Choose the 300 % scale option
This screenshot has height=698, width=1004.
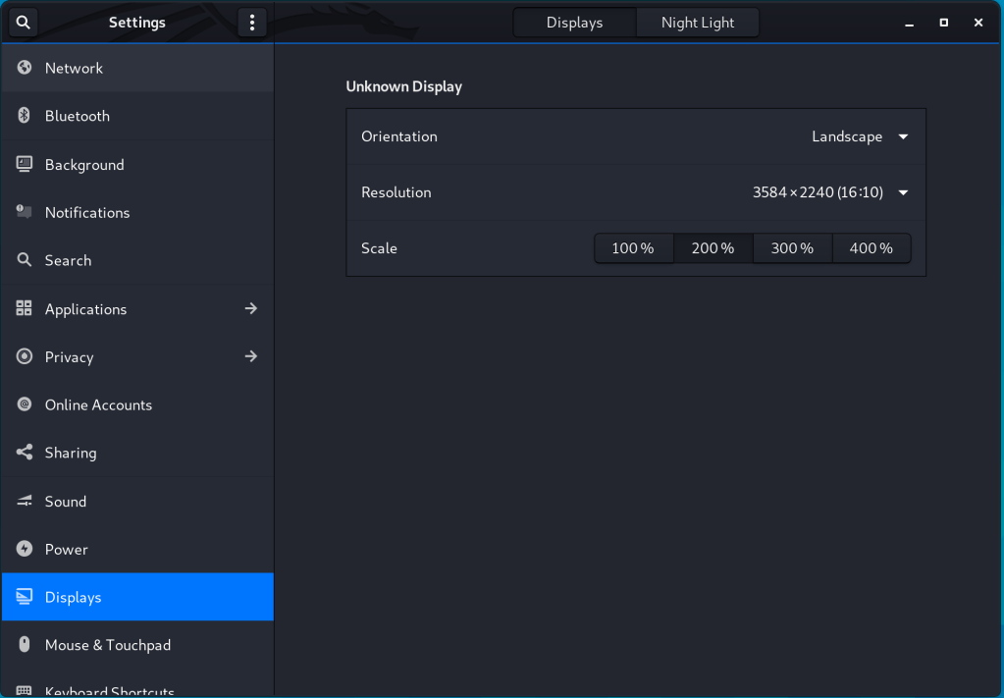coord(792,248)
